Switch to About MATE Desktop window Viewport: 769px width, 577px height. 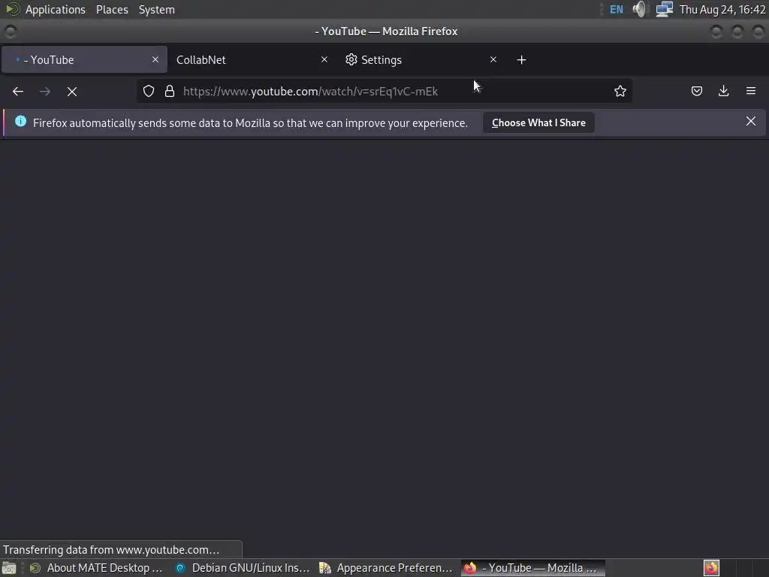[x=96, y=568]
